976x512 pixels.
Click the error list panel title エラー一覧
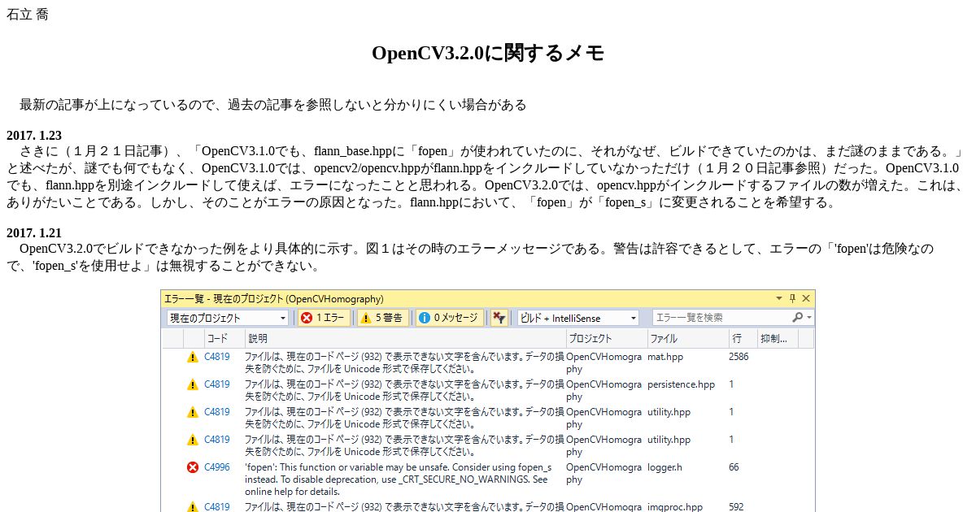[x=183, y=299]
